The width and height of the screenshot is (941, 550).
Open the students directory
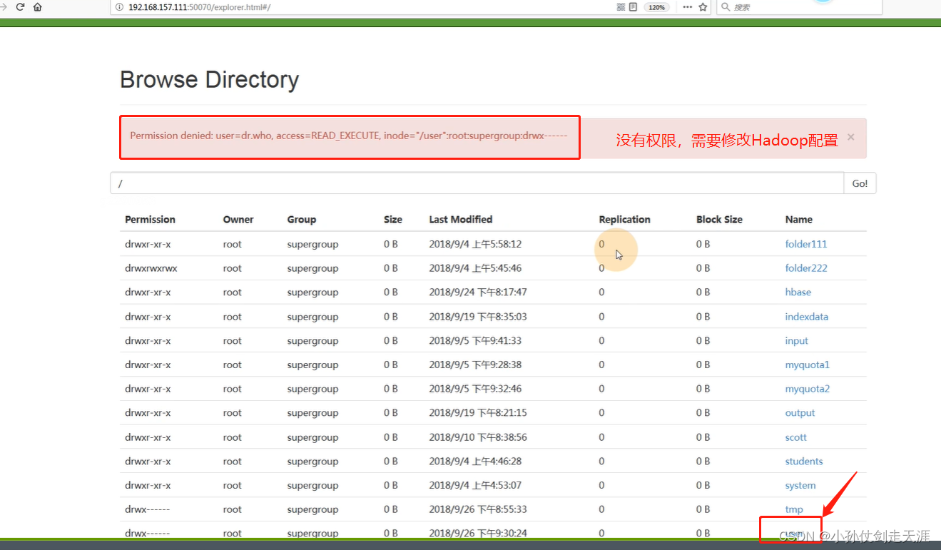[804, 462]
